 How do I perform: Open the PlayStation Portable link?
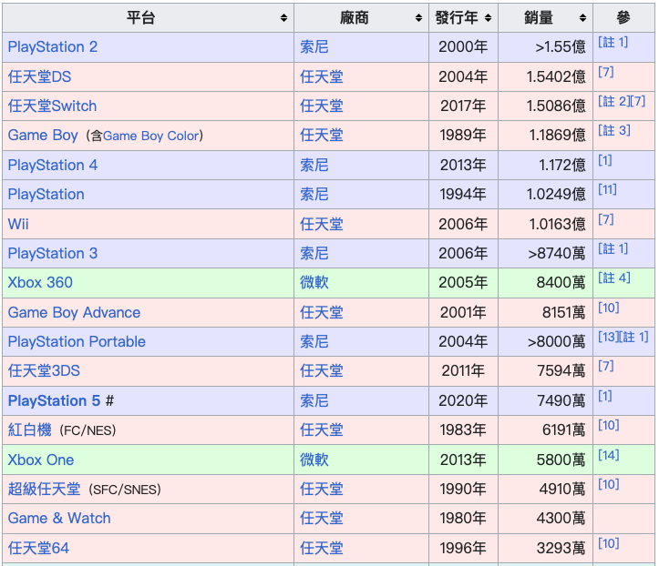point(77,341)
